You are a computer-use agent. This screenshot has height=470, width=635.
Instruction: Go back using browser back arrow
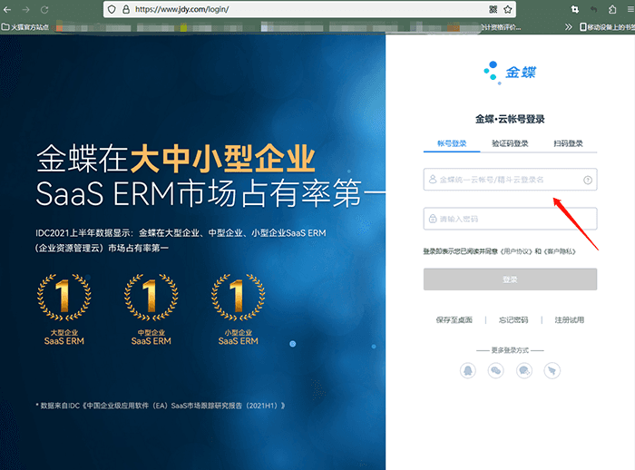coord(7,9)
